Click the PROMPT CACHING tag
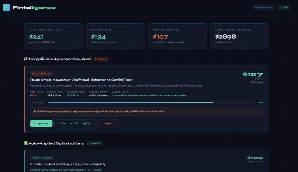Image resolution: width=298 pixels, height=172 pixels. coord(42,158)
